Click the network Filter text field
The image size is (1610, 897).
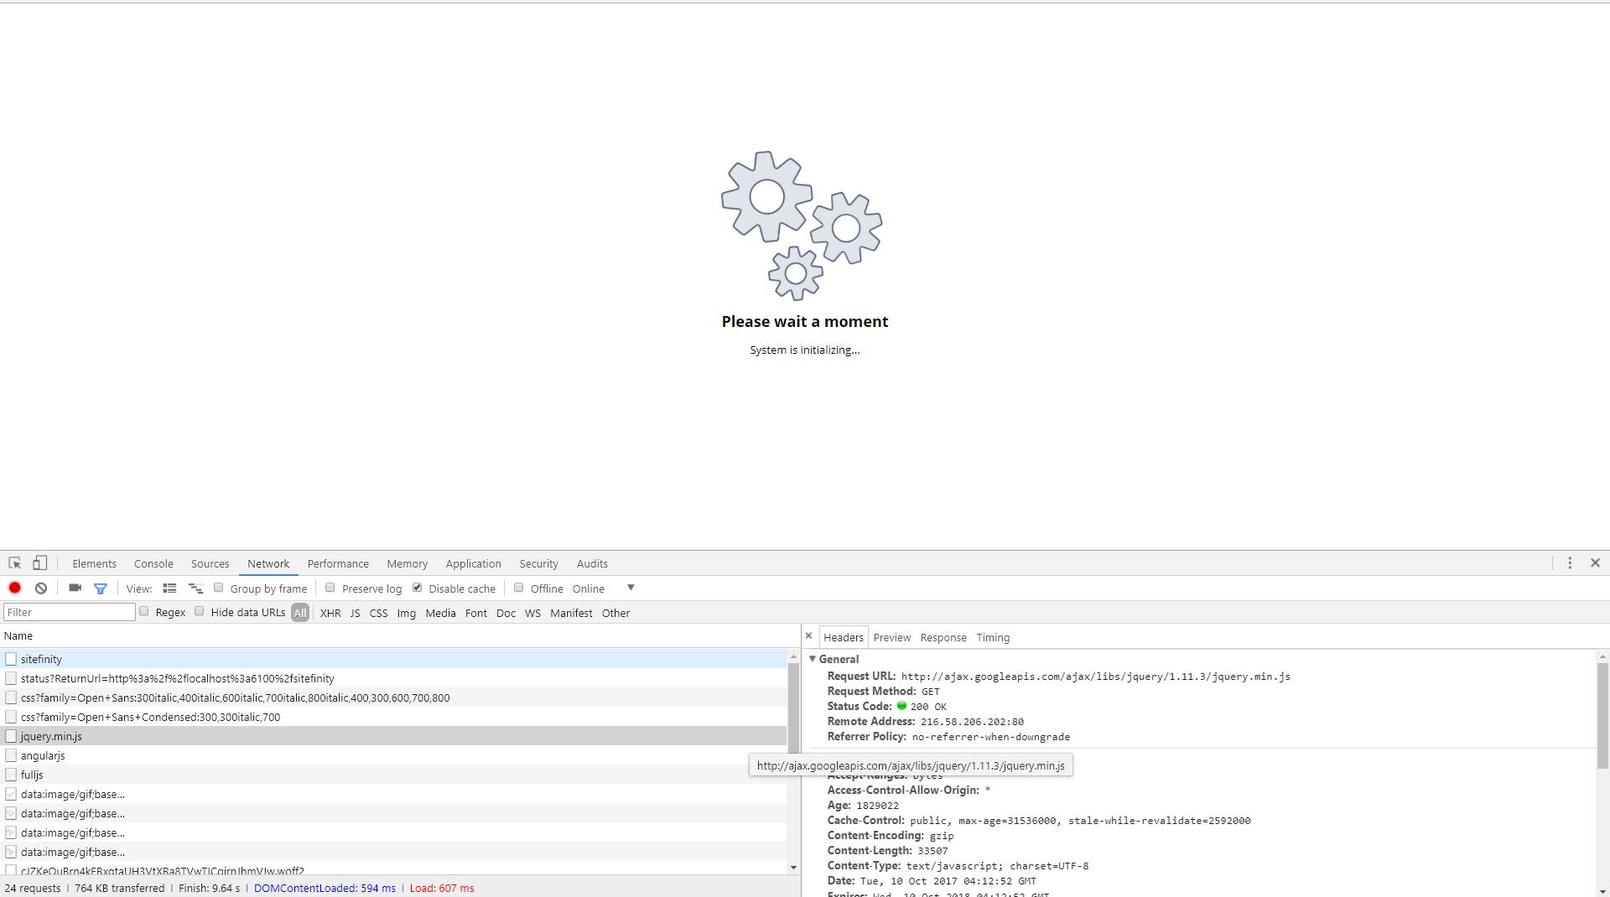click(70, 612)
